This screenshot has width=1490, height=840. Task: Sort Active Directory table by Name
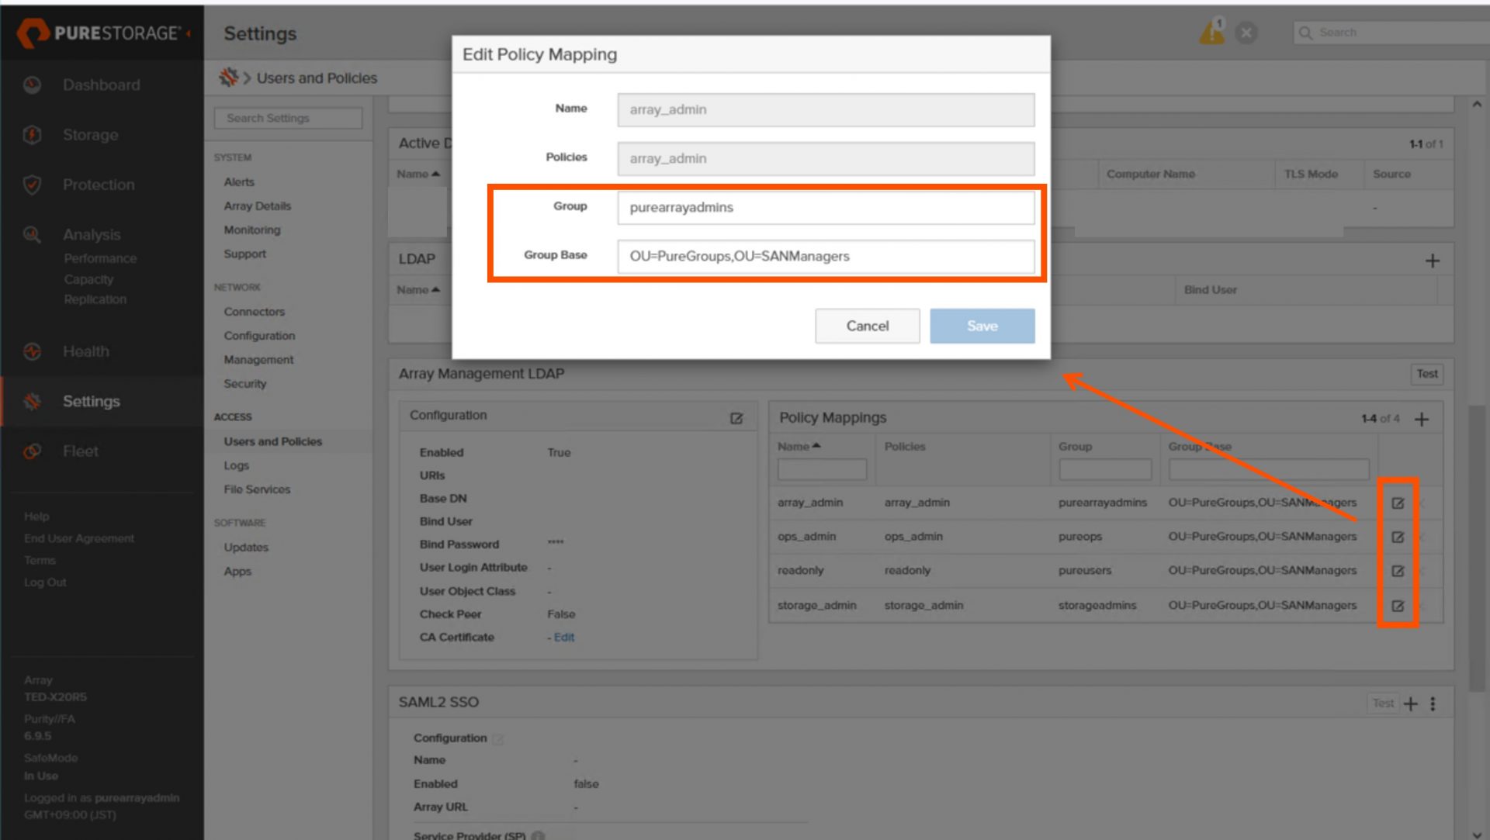[x=418, y=175]
